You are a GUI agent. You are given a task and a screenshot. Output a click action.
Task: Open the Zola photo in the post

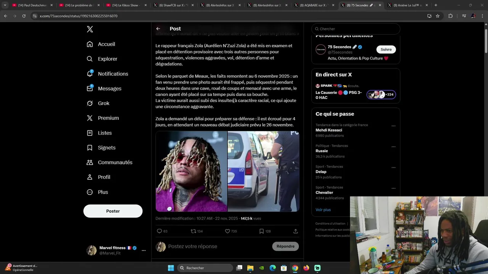pyautogui.click(x=191, y=171)
